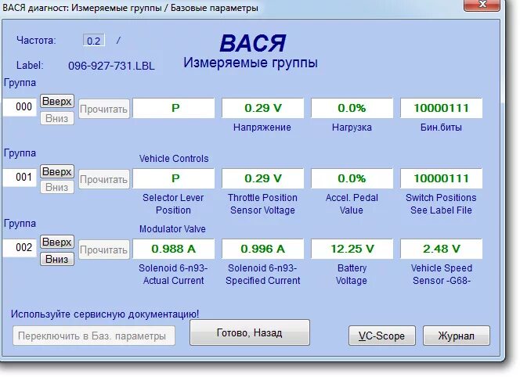Screen dimensions: 520x377
Task: Click group 001 Selector Lever Position value P
Action: [x=173, y=178]
